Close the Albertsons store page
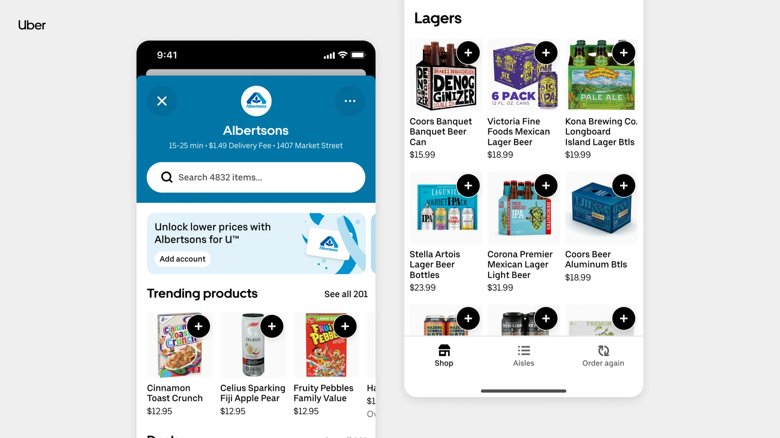 [x=162, y=101]
